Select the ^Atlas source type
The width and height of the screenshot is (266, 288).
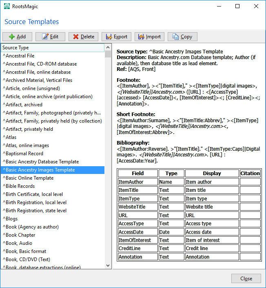(53, 137)
